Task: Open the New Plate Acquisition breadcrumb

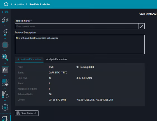Action: click(x=40, y=4)
